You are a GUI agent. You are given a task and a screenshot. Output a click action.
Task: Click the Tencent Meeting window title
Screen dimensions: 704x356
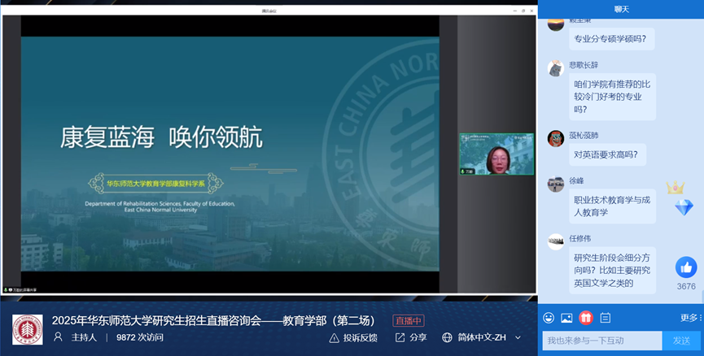tap(269, 11)
